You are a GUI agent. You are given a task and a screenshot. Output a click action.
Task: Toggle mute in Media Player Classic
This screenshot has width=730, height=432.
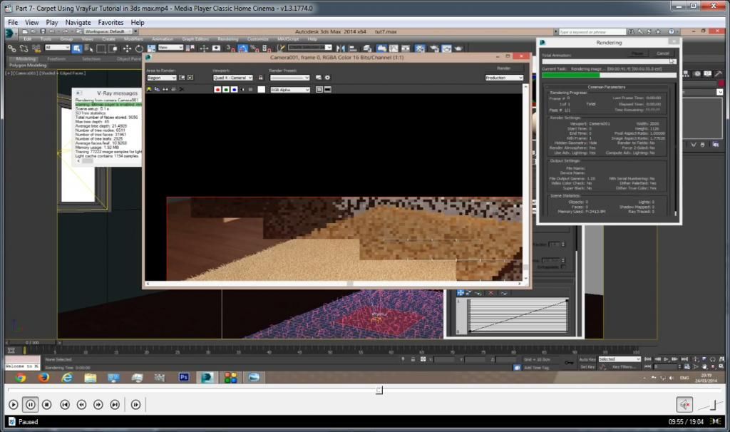click(684, 405)
